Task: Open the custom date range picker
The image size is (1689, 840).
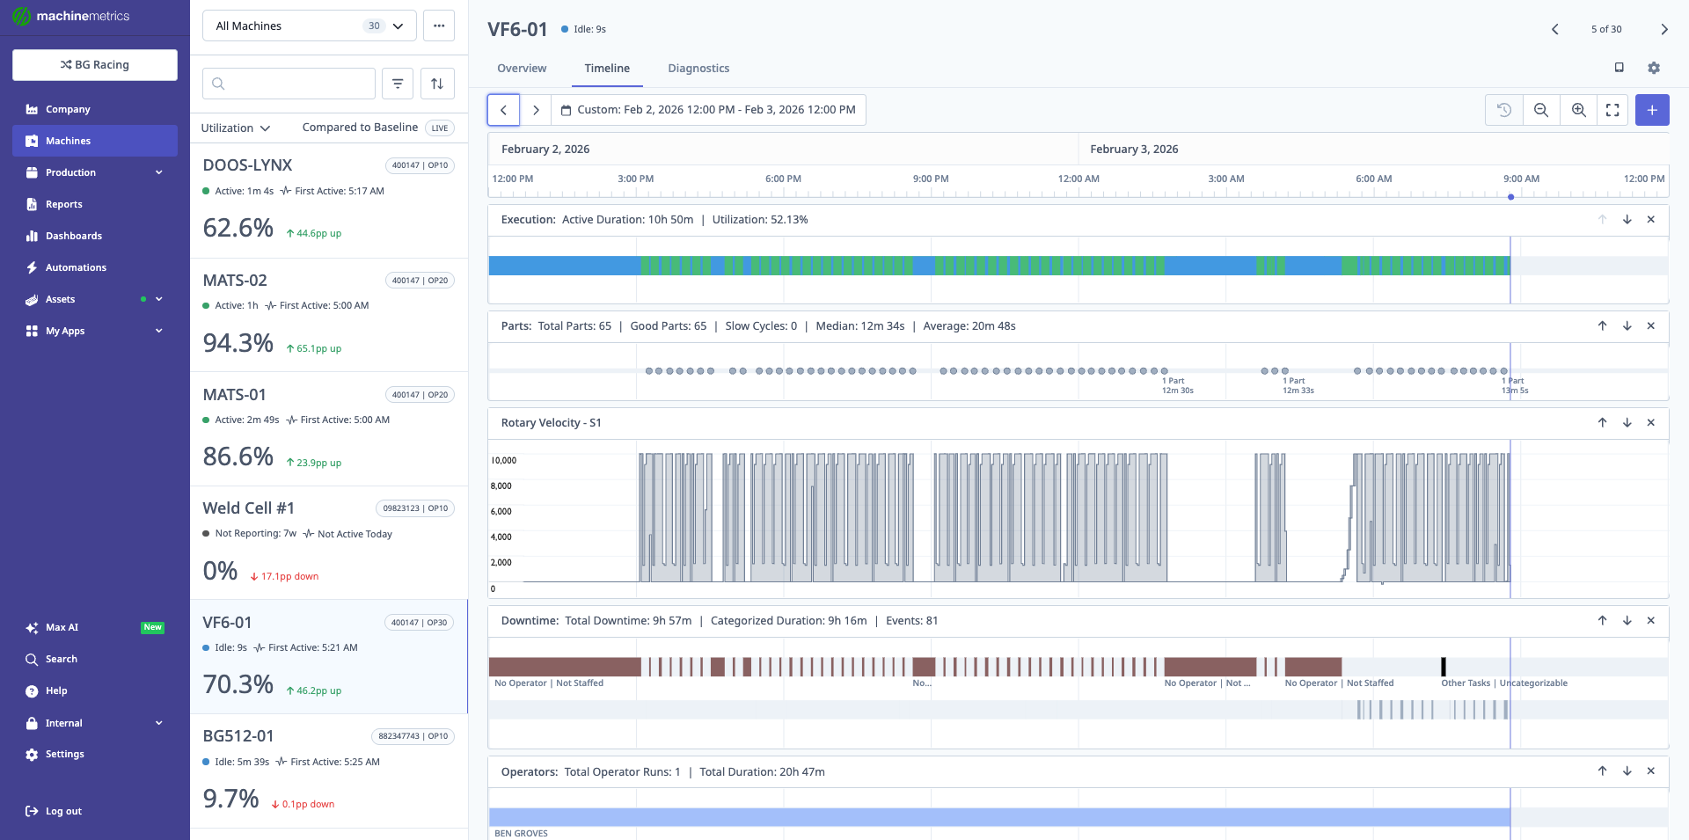Action: coord(708,110)
